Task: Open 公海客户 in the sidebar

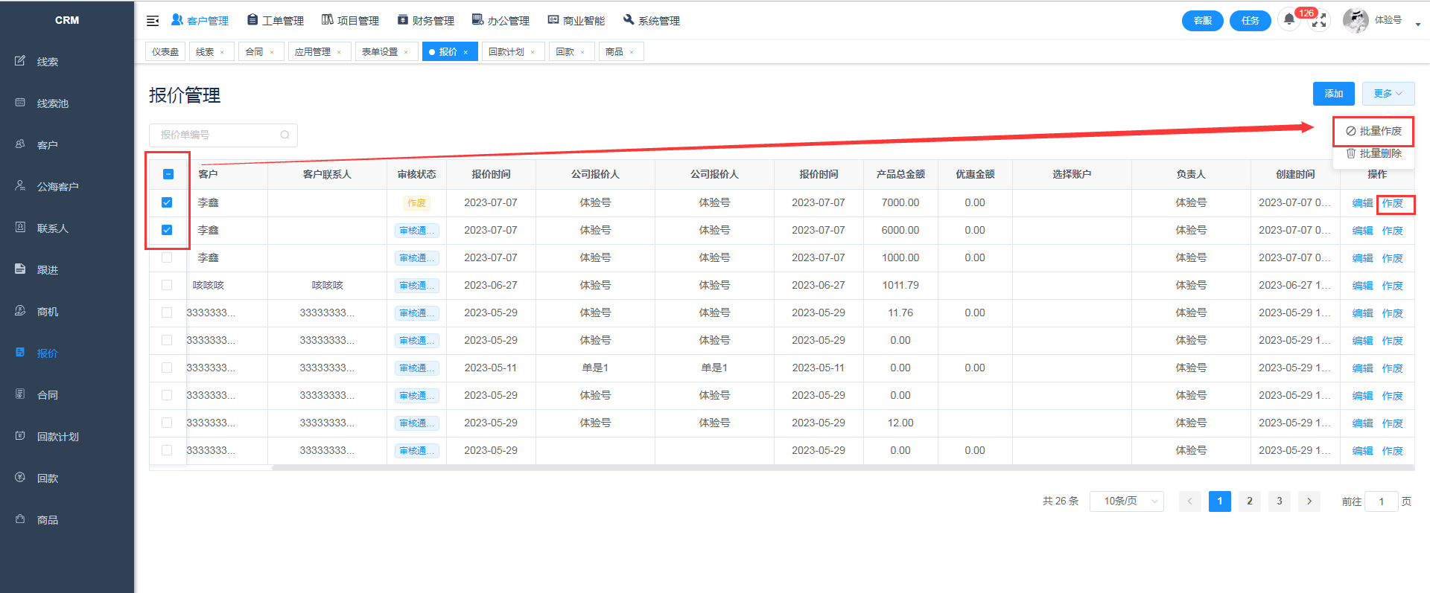Action: 57,187
